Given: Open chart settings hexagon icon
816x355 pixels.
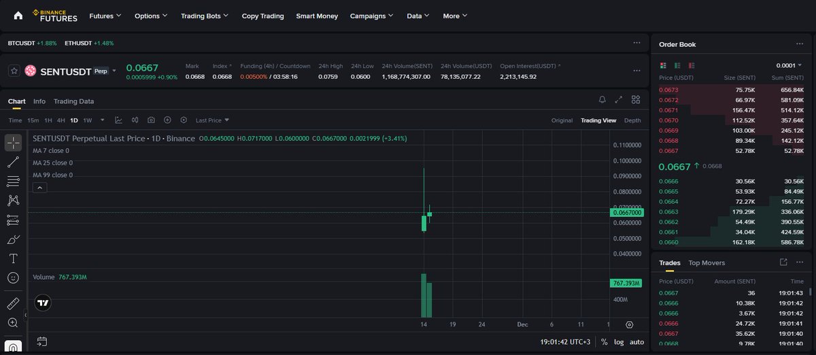Looking at the screenshot, I should (183, 120).
